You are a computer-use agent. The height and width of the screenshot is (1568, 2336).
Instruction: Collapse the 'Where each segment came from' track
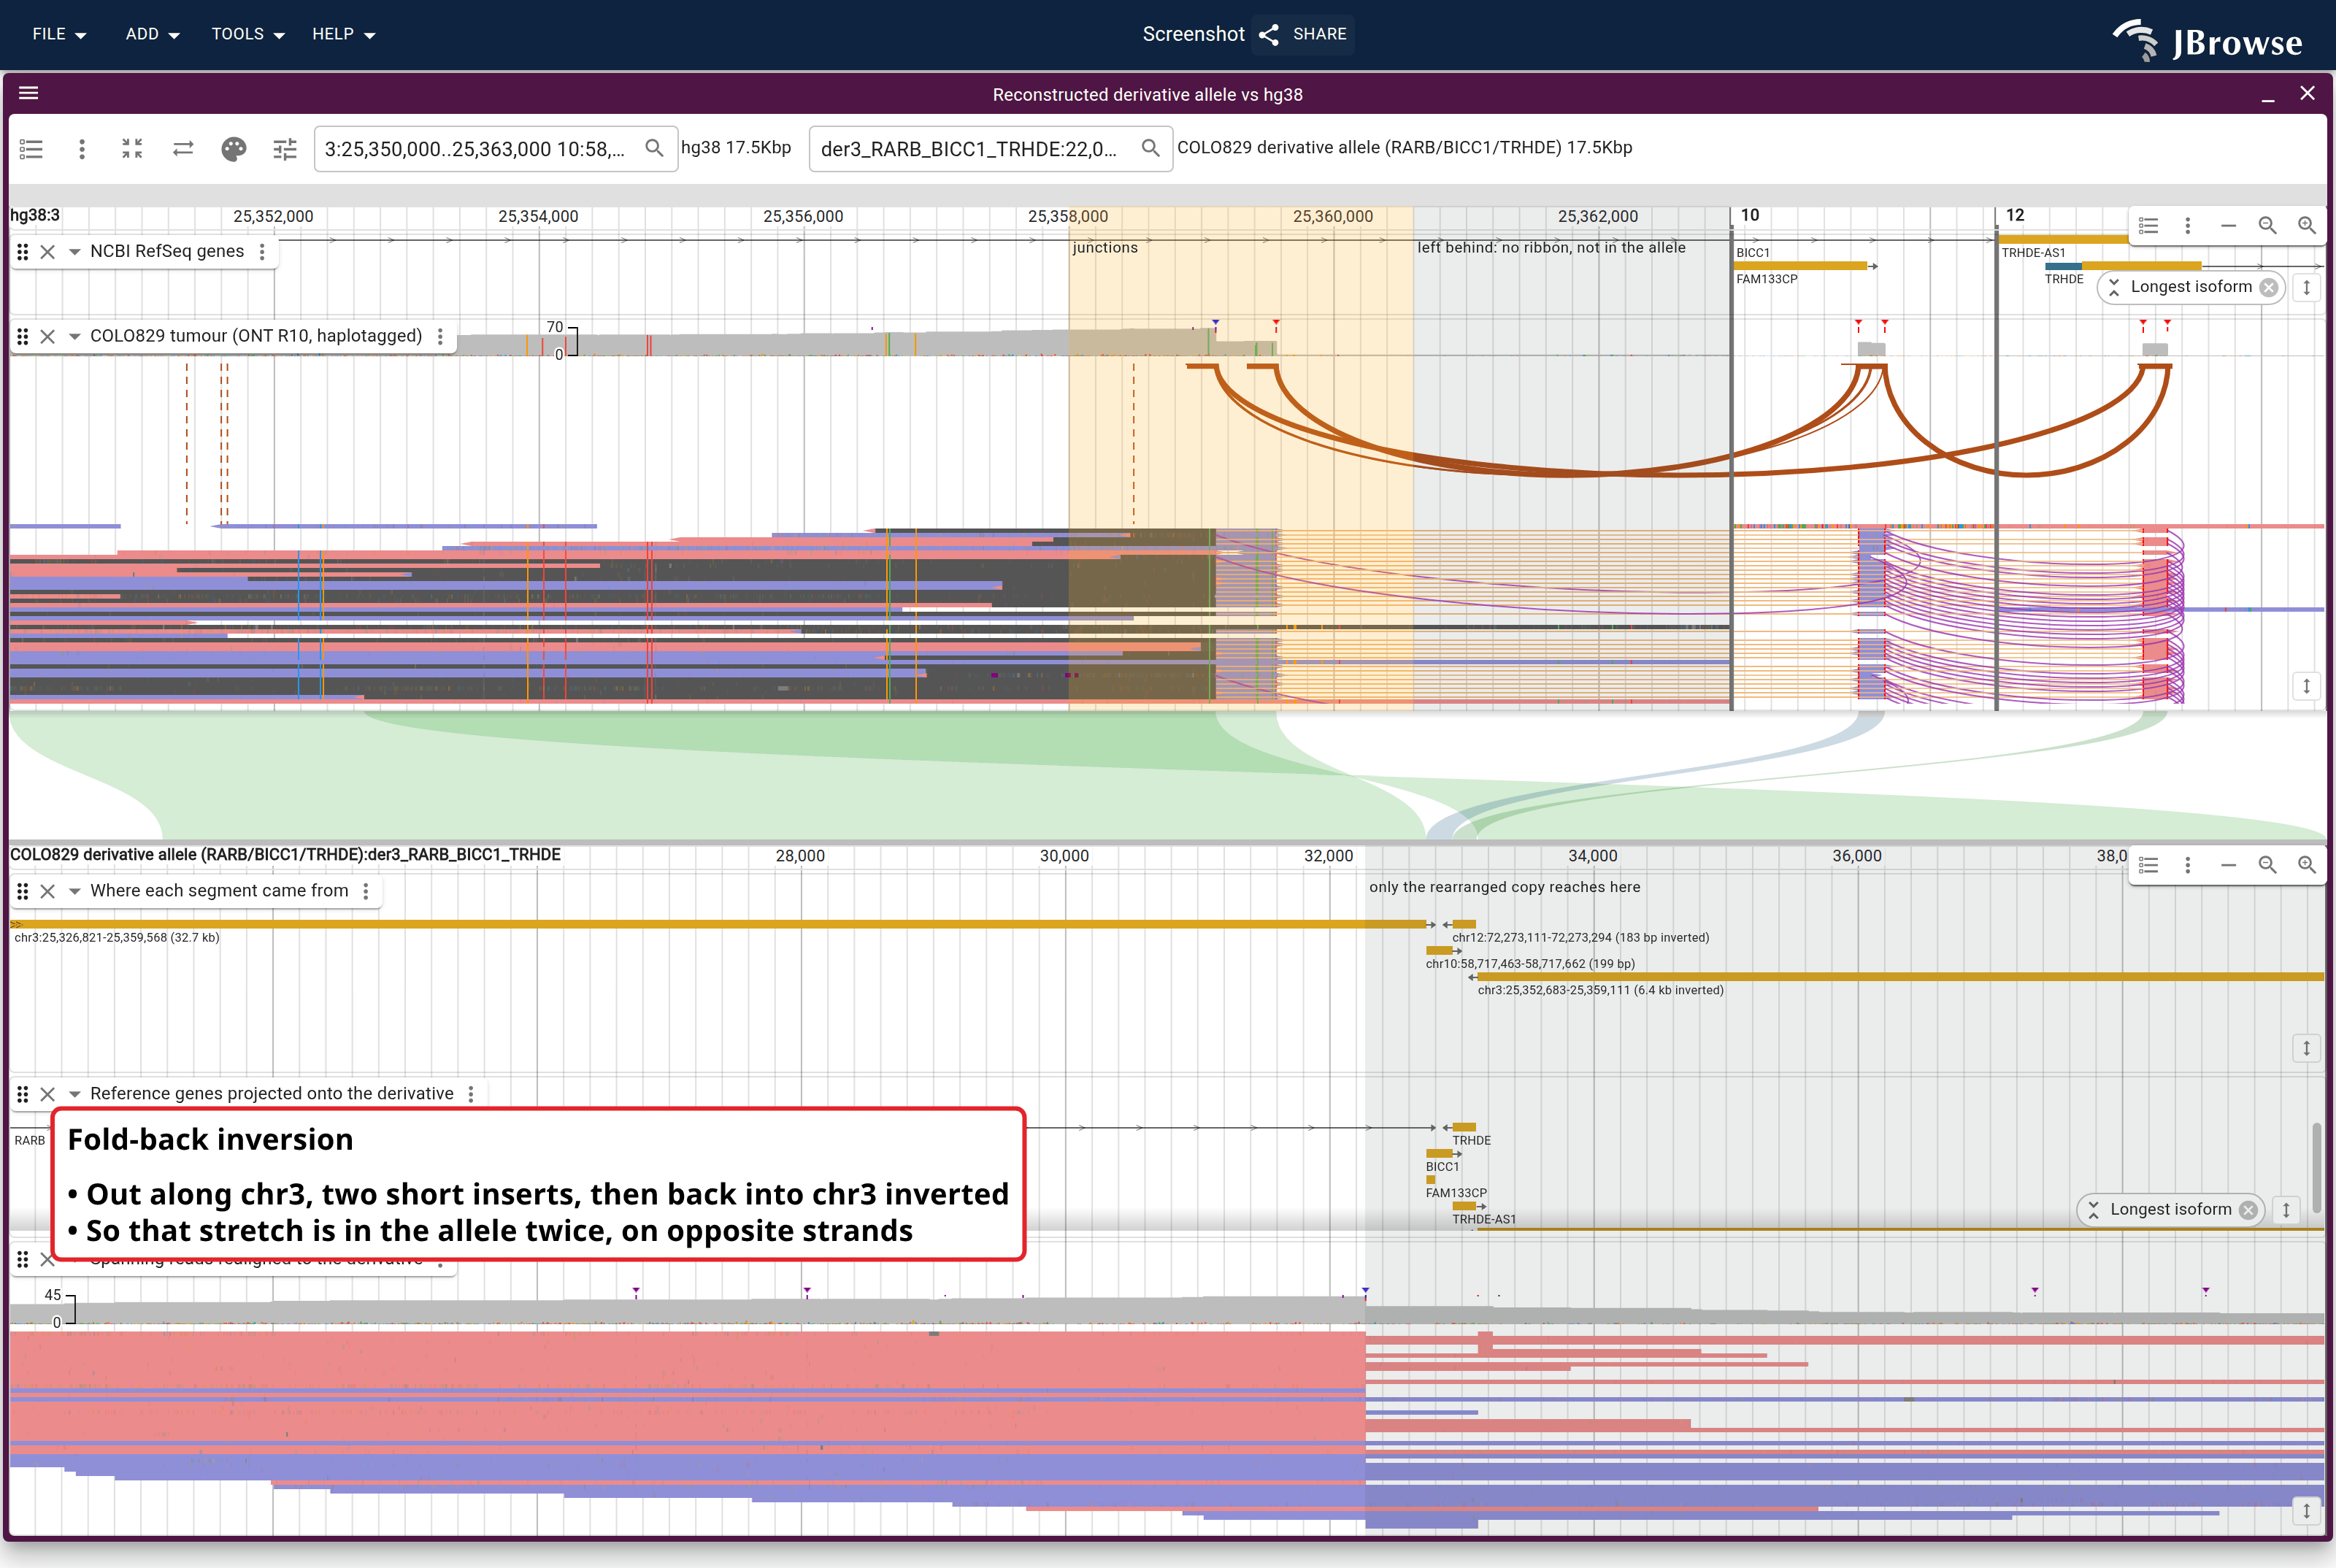coord(74,891)
